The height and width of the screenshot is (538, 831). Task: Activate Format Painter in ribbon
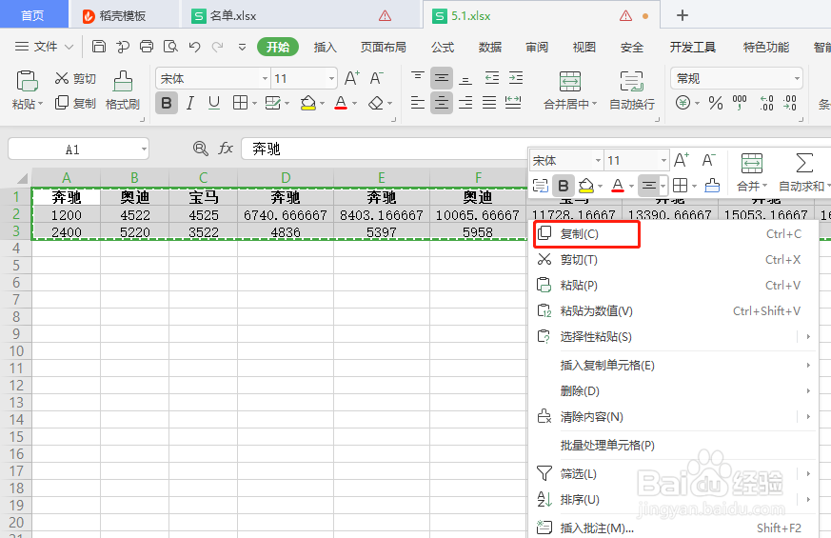[x=123, y=90]
